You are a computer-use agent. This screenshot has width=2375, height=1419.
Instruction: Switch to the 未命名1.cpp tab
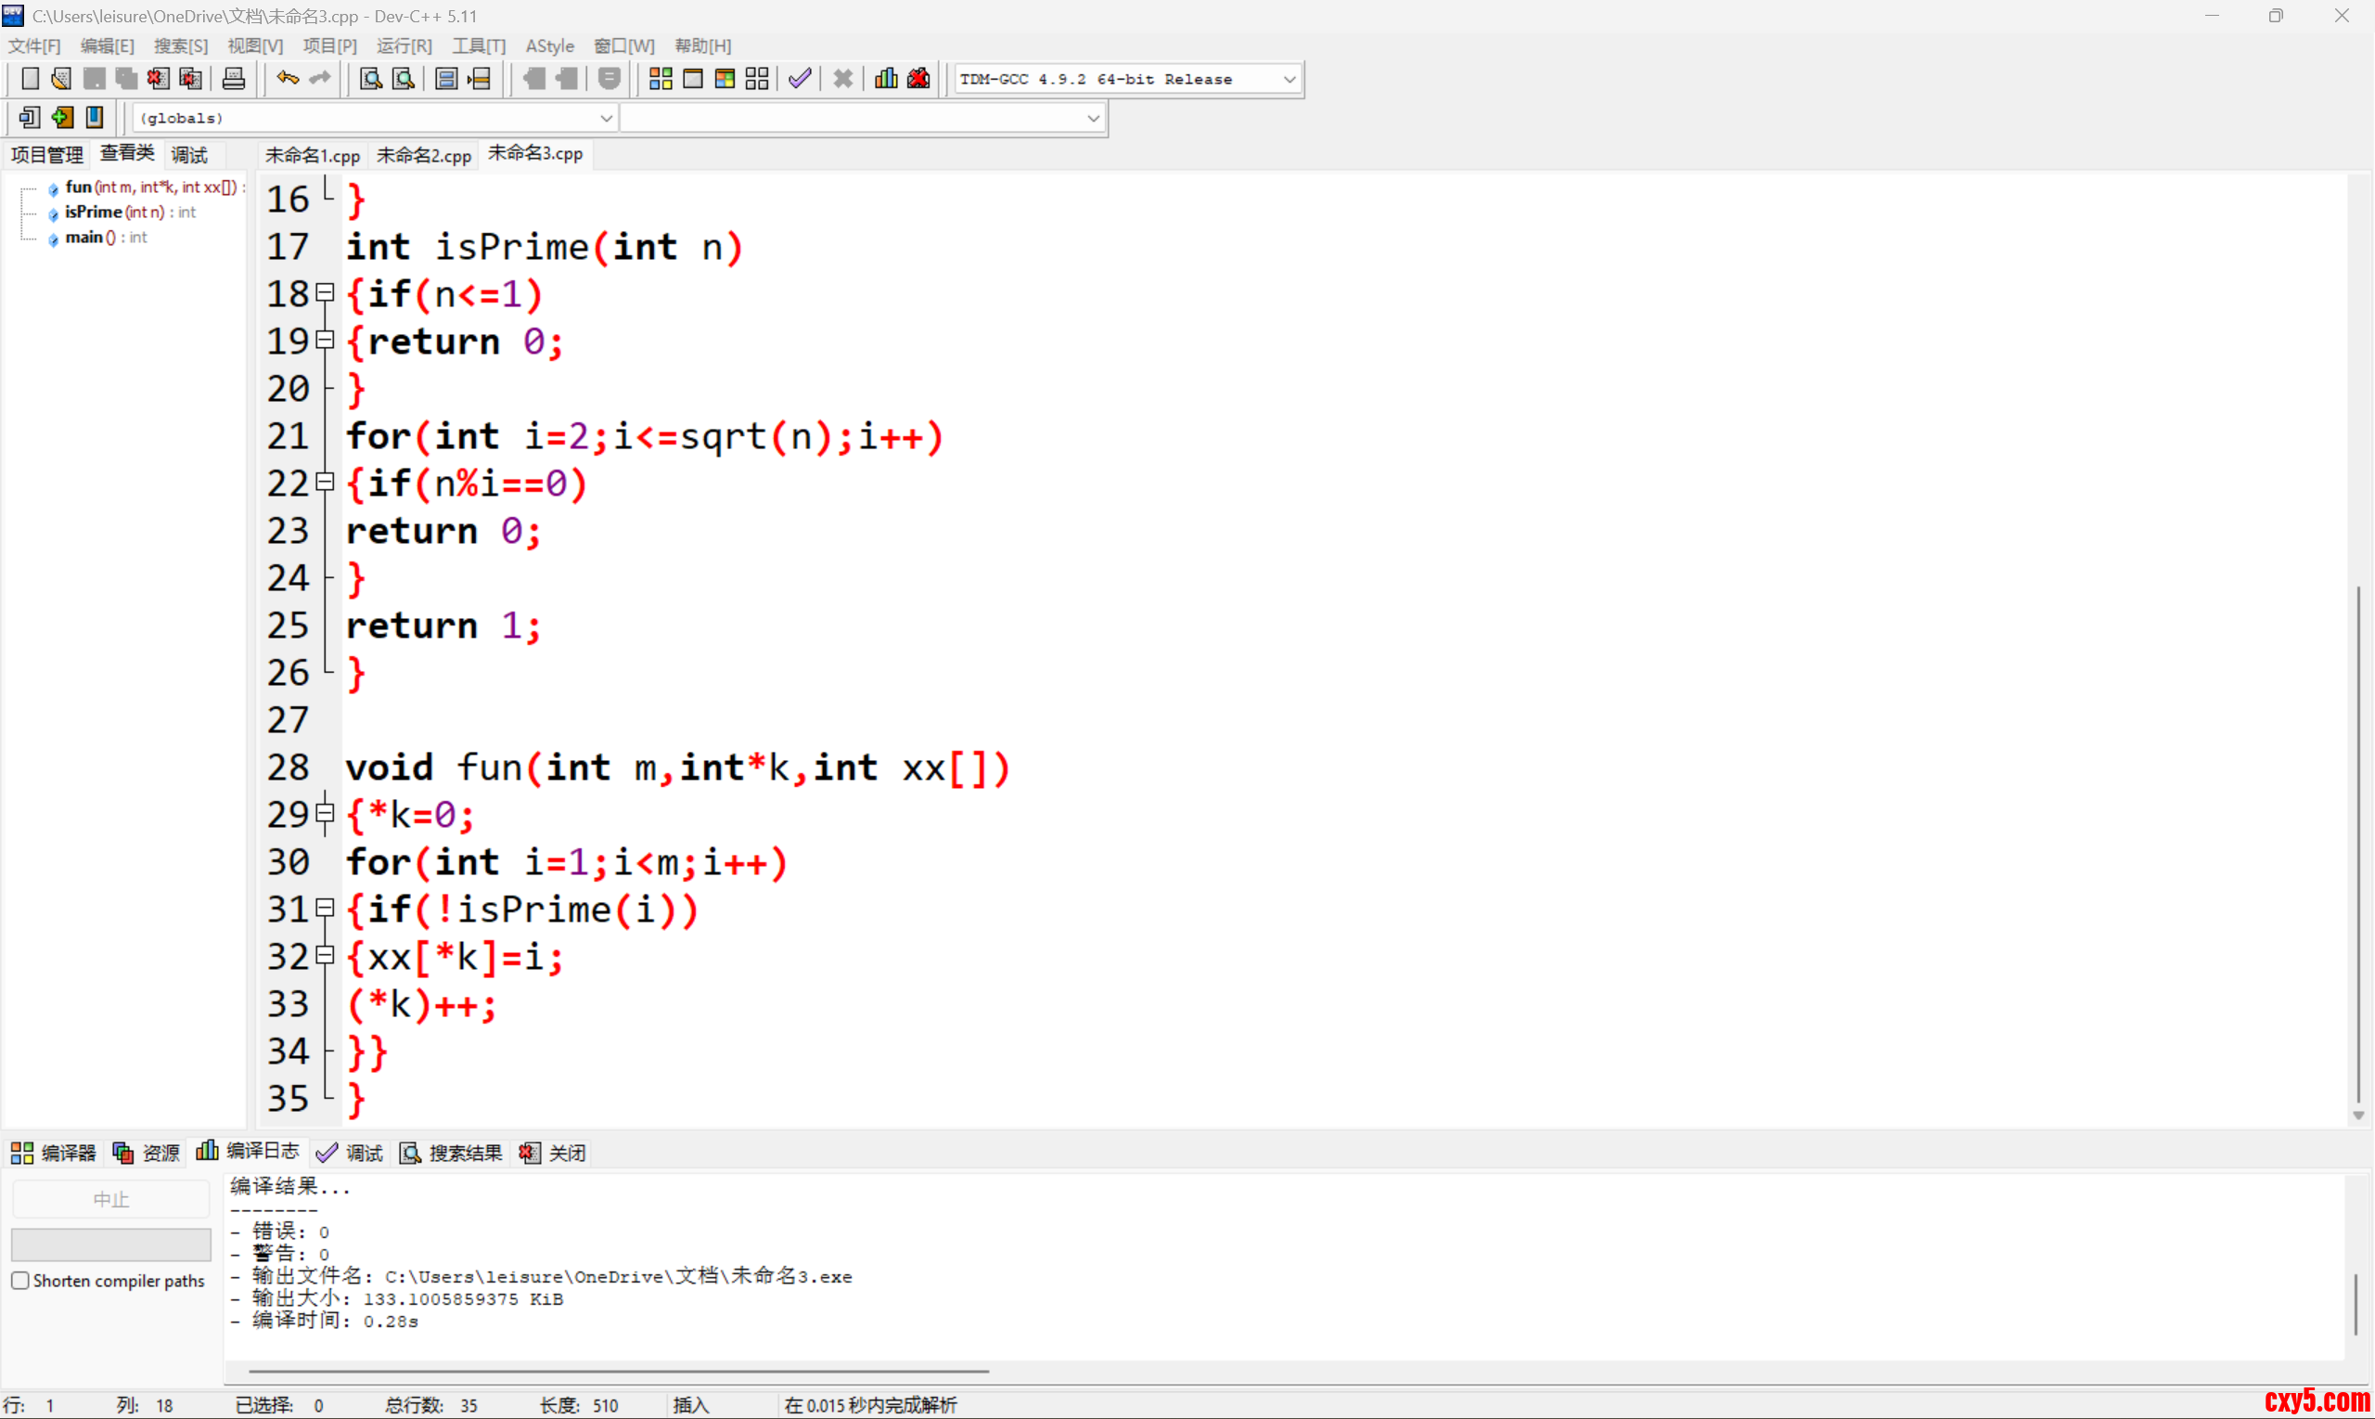(x=312, y=155)
